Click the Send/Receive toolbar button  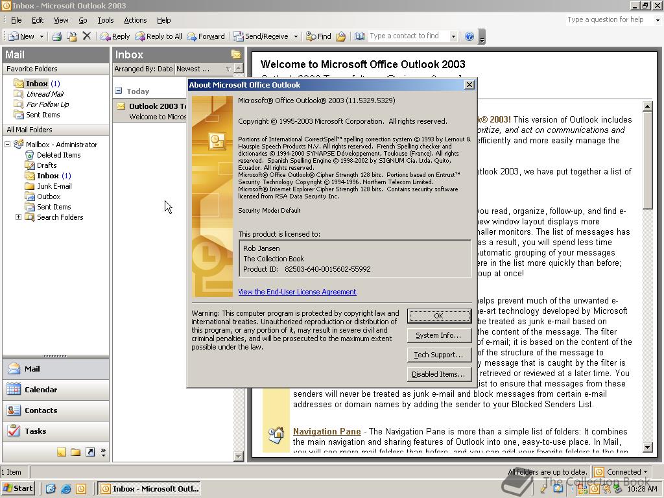pos(261,36)
